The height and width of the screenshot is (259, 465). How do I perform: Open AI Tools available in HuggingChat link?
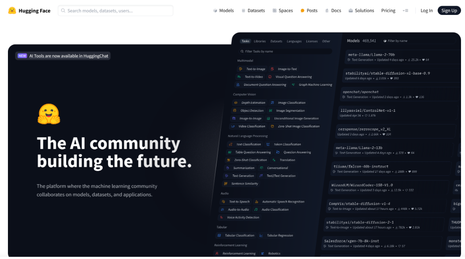coord(69,56)
